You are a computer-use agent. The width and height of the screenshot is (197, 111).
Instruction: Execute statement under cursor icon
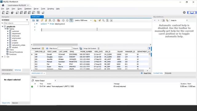[46, 20]
